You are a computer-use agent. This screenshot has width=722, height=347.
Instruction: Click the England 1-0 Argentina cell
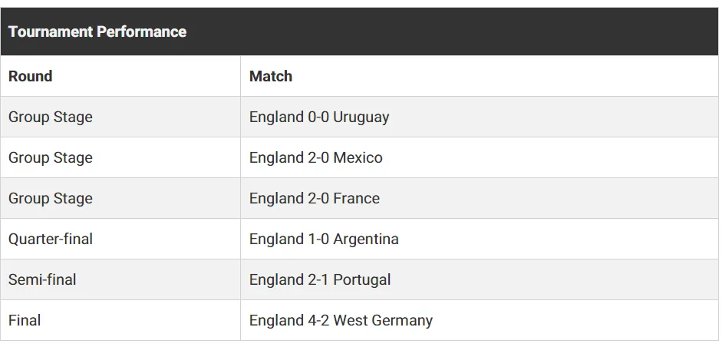[x=480, y=239]
